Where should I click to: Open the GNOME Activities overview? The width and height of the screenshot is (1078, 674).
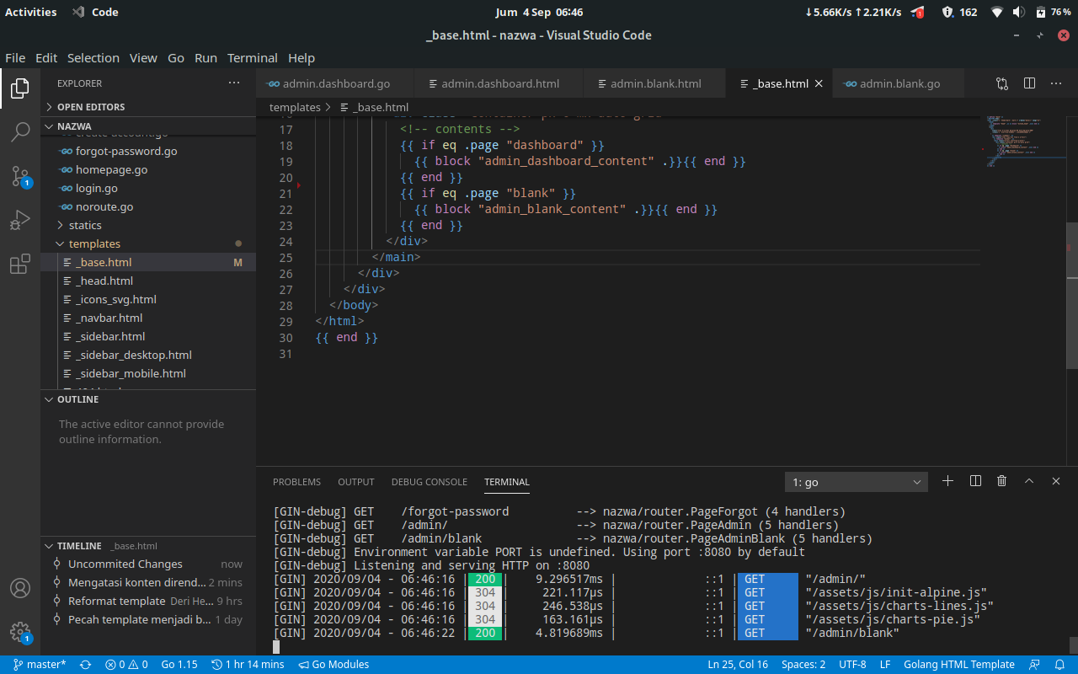tap(31, 12)
